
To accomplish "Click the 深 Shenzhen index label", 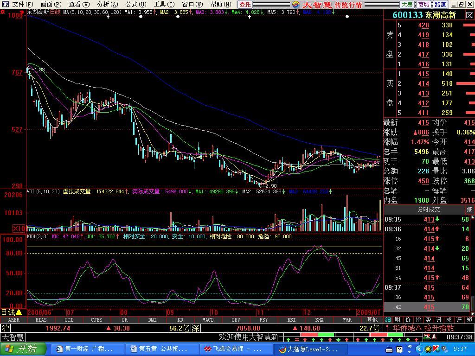I will (x=195, y=328).
